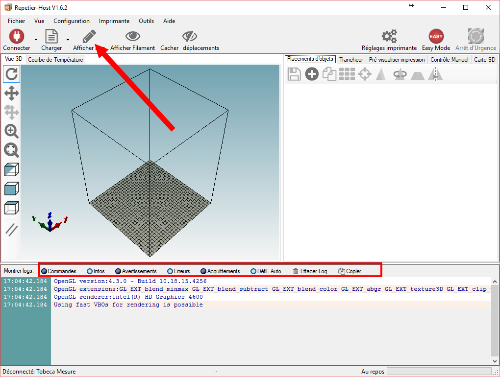Toggle the Afficher Filament eye icon
This screenshot has height=377, width=500.
(x=132, y=37)
